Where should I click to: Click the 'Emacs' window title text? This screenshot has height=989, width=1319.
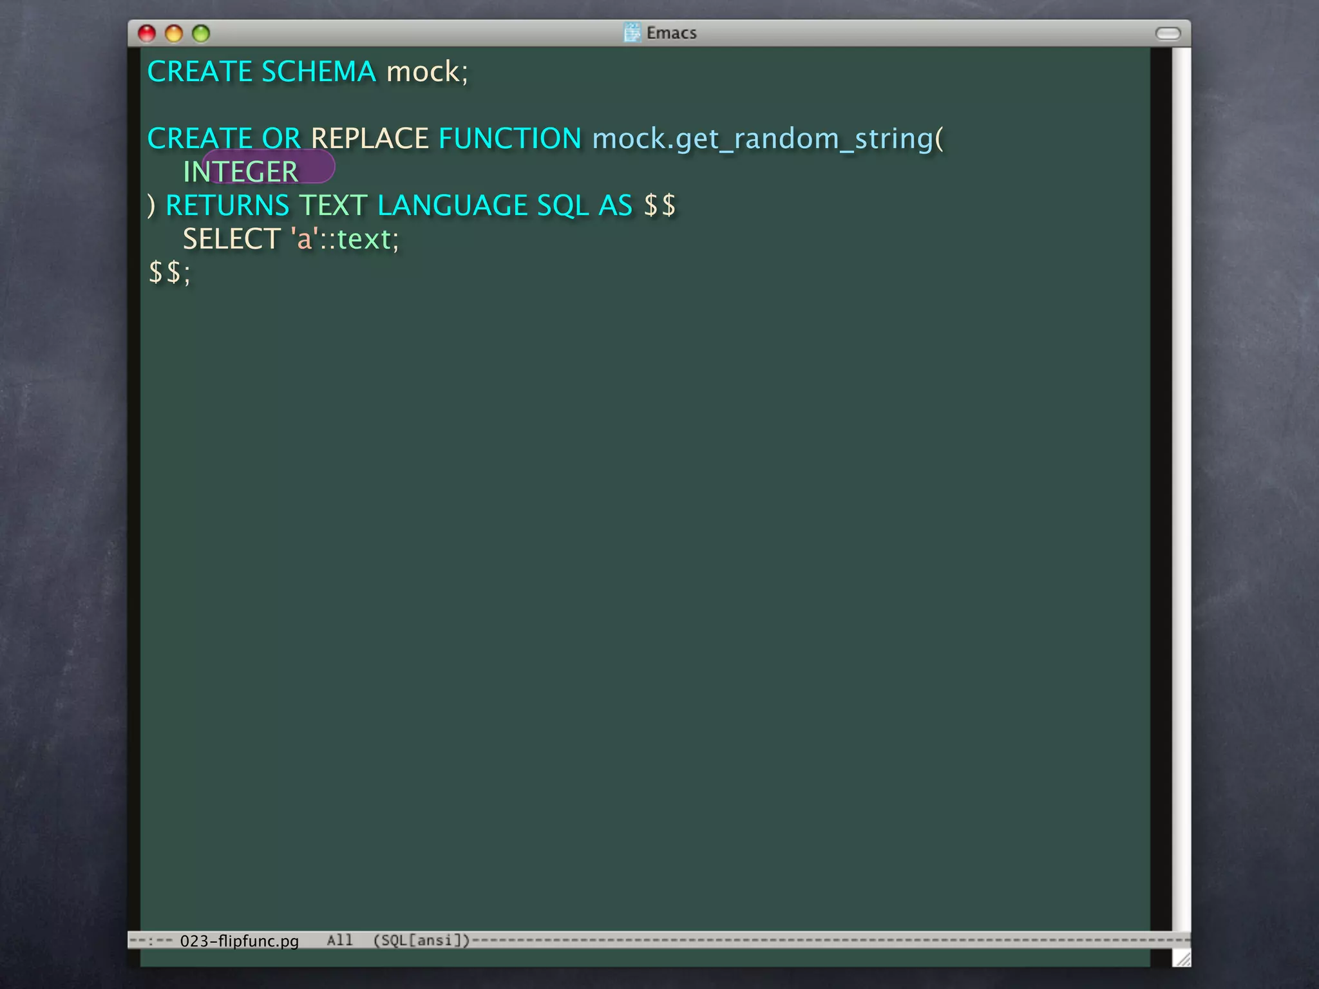[672, 33]
